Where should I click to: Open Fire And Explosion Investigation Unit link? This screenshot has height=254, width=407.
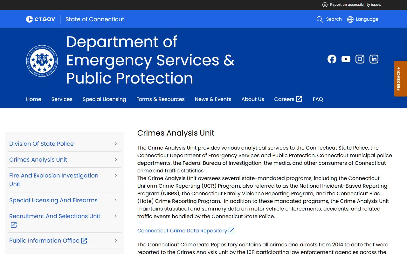[54, 180]
